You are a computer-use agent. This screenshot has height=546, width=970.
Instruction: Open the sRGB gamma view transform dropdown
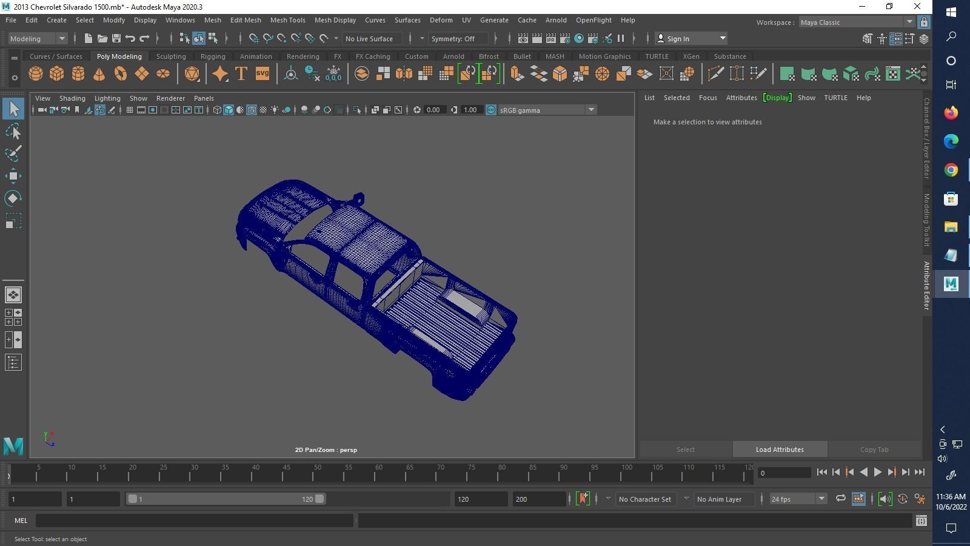click(547, 110)
